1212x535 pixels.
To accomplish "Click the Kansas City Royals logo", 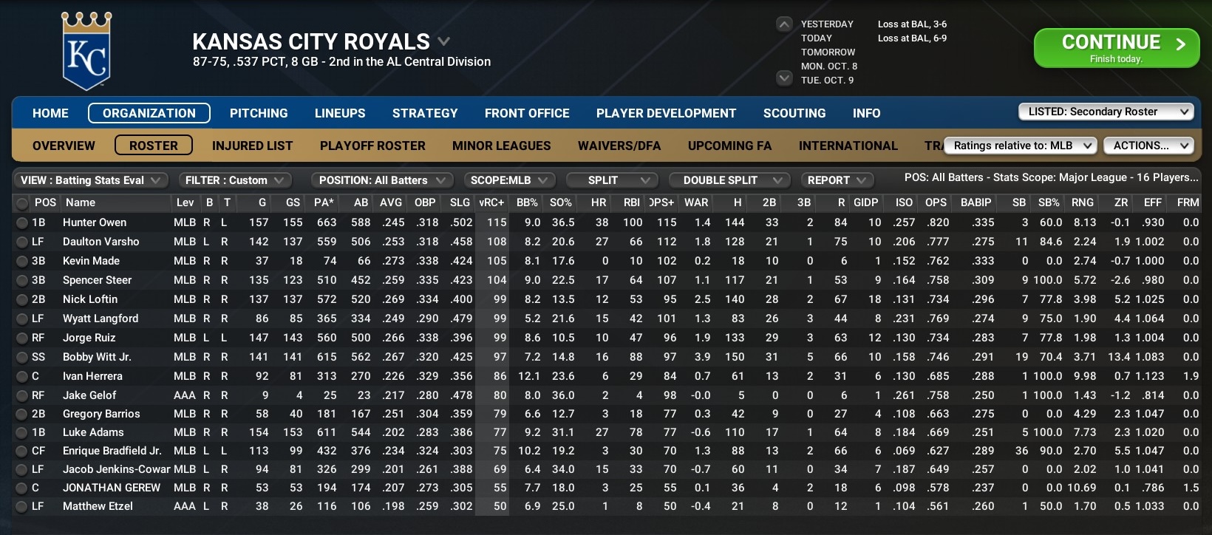I will pos(86,51).
